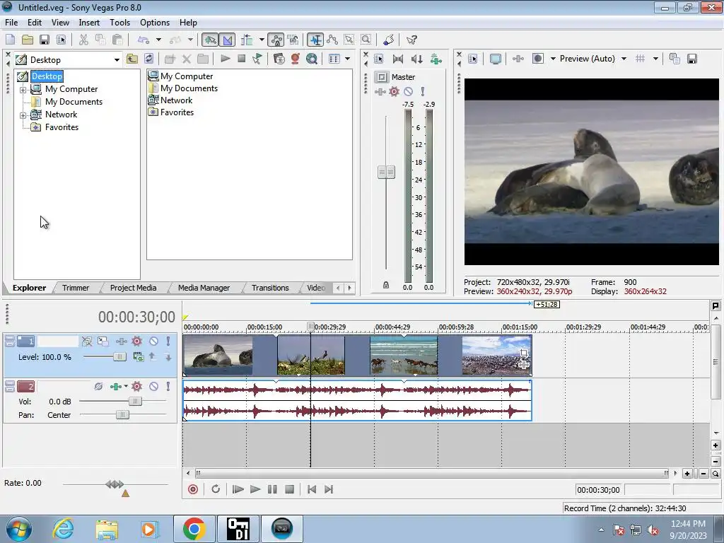Expand the My Computer tree node
This screenshot has height=543, width=724.
click(23, 90)
